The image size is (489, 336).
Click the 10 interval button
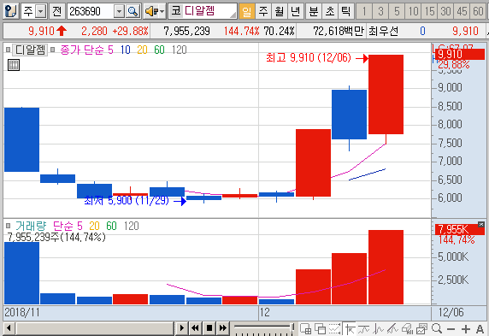click(x=413, y=12)
